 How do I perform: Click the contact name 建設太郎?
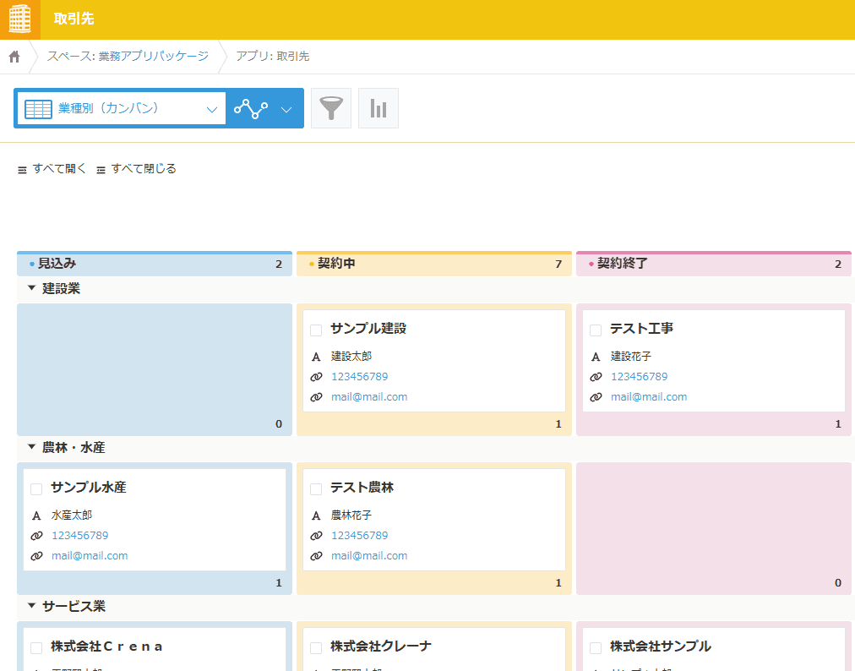click(x=351, y=357)
